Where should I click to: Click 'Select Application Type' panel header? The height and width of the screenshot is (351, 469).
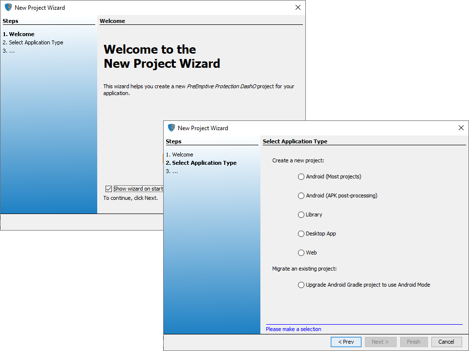click(295, 141)
